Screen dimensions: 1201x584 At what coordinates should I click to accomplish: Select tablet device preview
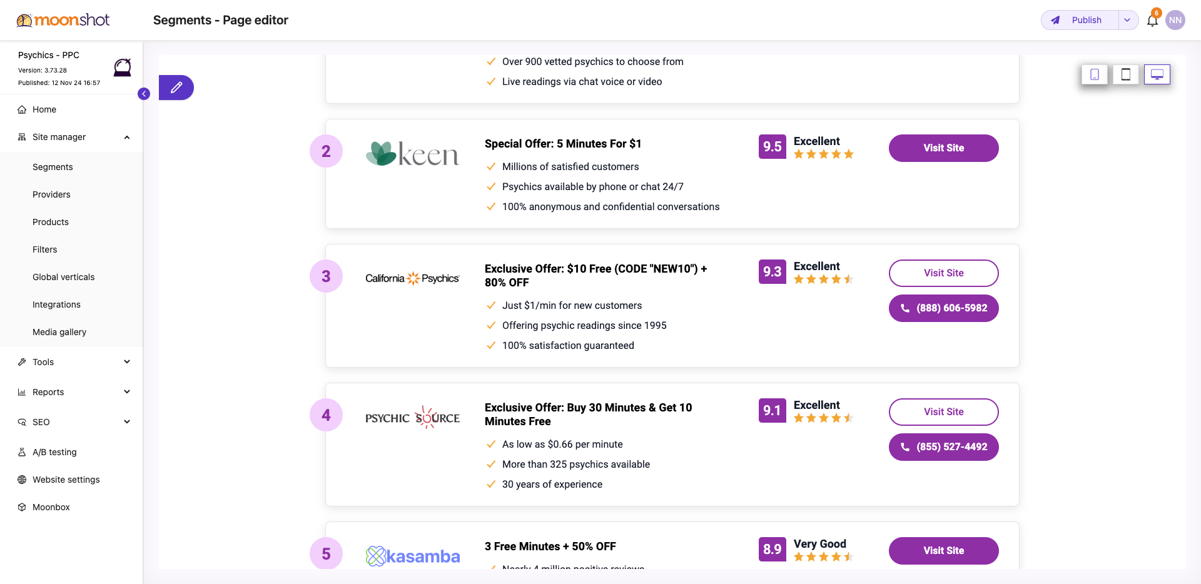1126,74
